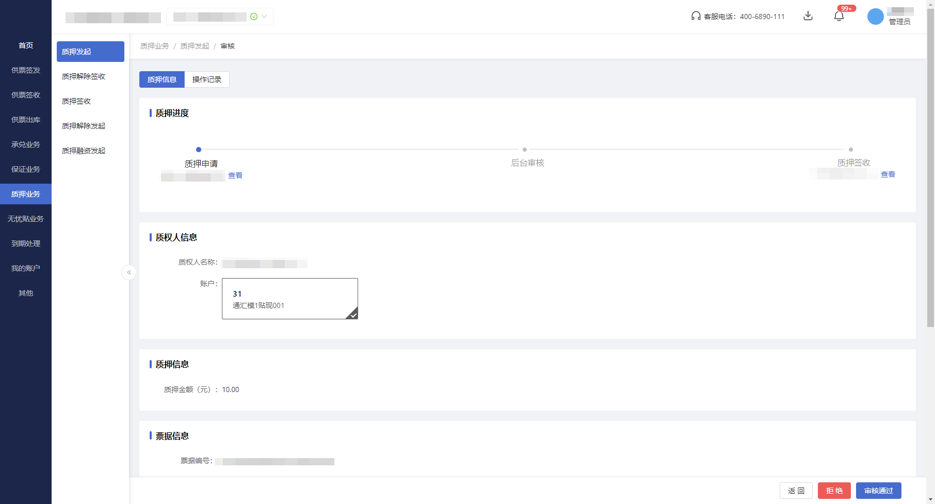Screen dimensions: 935x504
Task: Switch to the 质押信息 tab
Action: 162,79
